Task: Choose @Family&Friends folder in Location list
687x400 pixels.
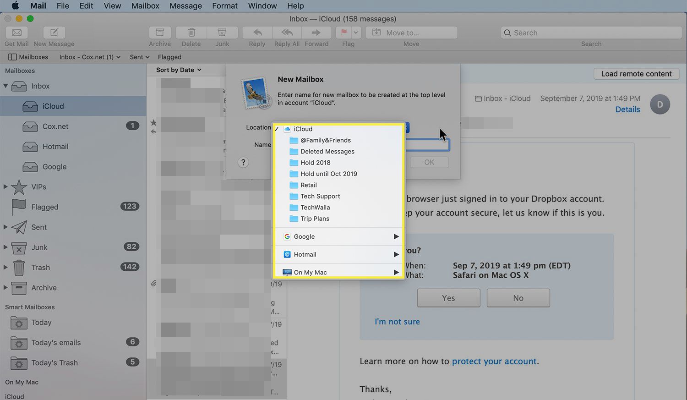Action: [338, 140]
